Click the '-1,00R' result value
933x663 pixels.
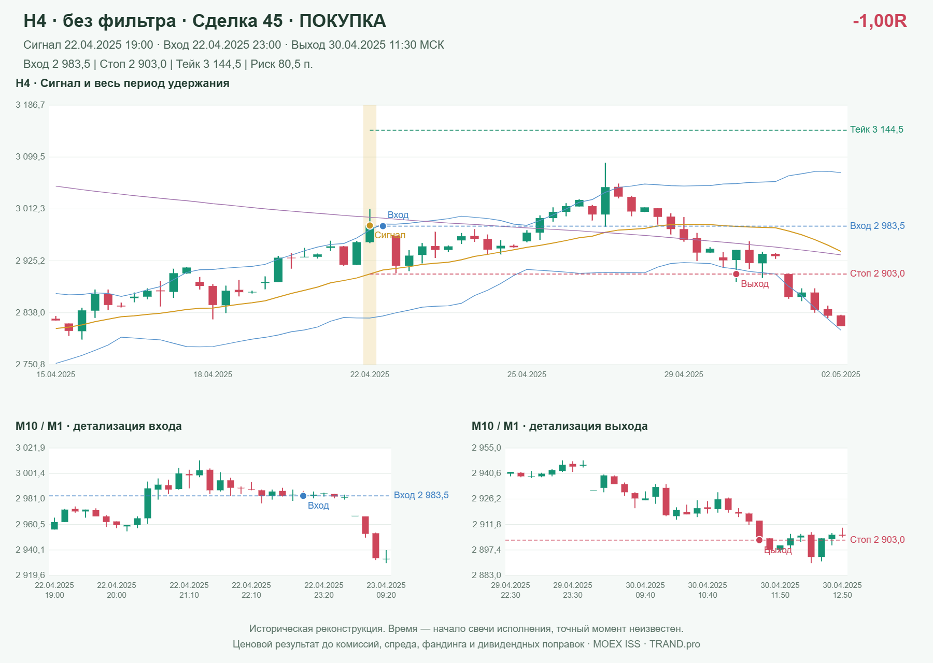[x=880, y=21]
